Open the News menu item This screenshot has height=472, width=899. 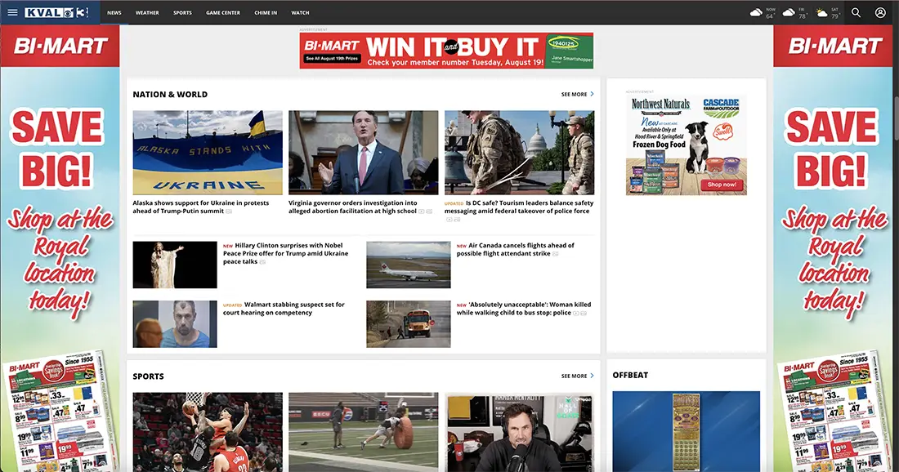tap(114, 12)
